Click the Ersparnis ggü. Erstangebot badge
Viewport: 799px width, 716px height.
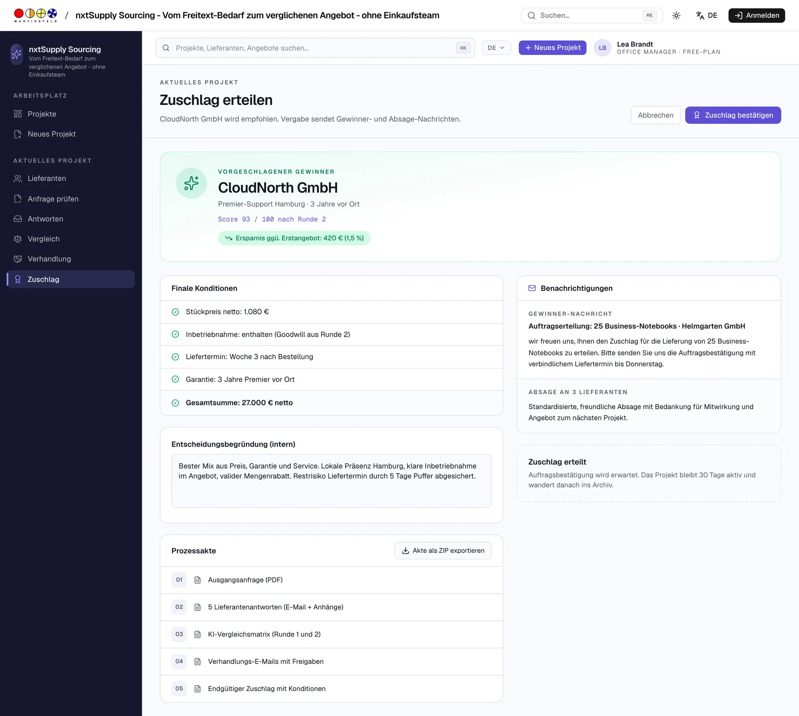[294, 238]
